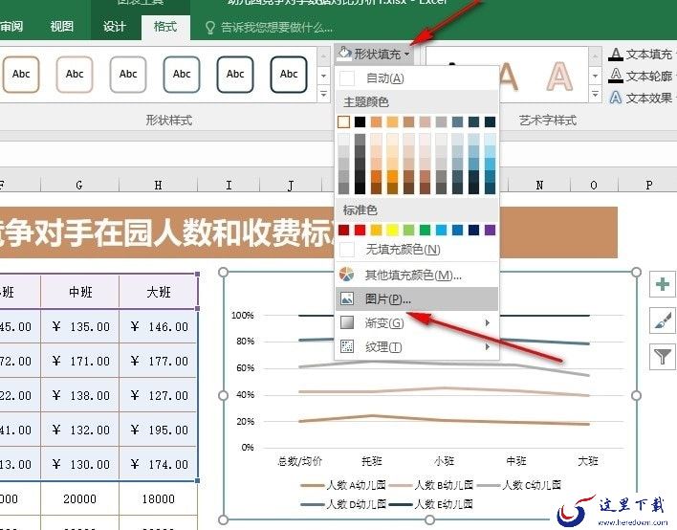Expand the Gradient submenu arrow

point(488,322)
